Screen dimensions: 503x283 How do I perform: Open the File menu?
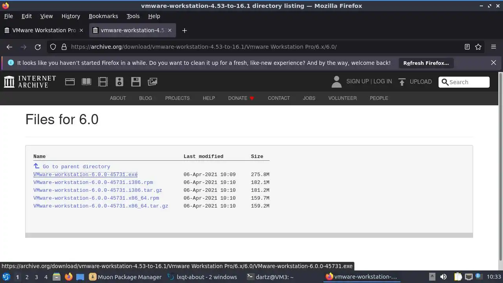tap(8, 16)
